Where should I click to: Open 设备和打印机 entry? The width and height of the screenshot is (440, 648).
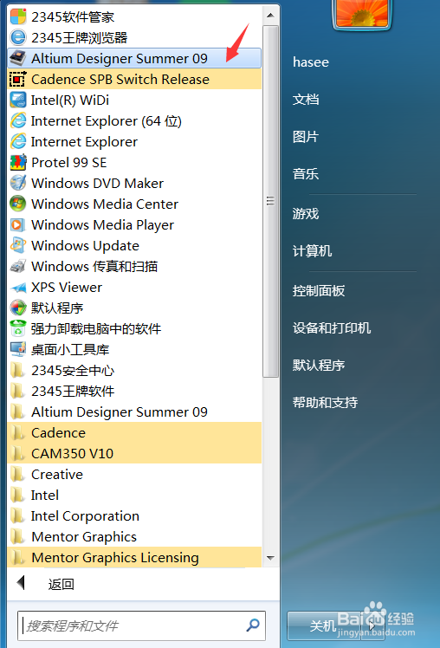tap(332, 328)
